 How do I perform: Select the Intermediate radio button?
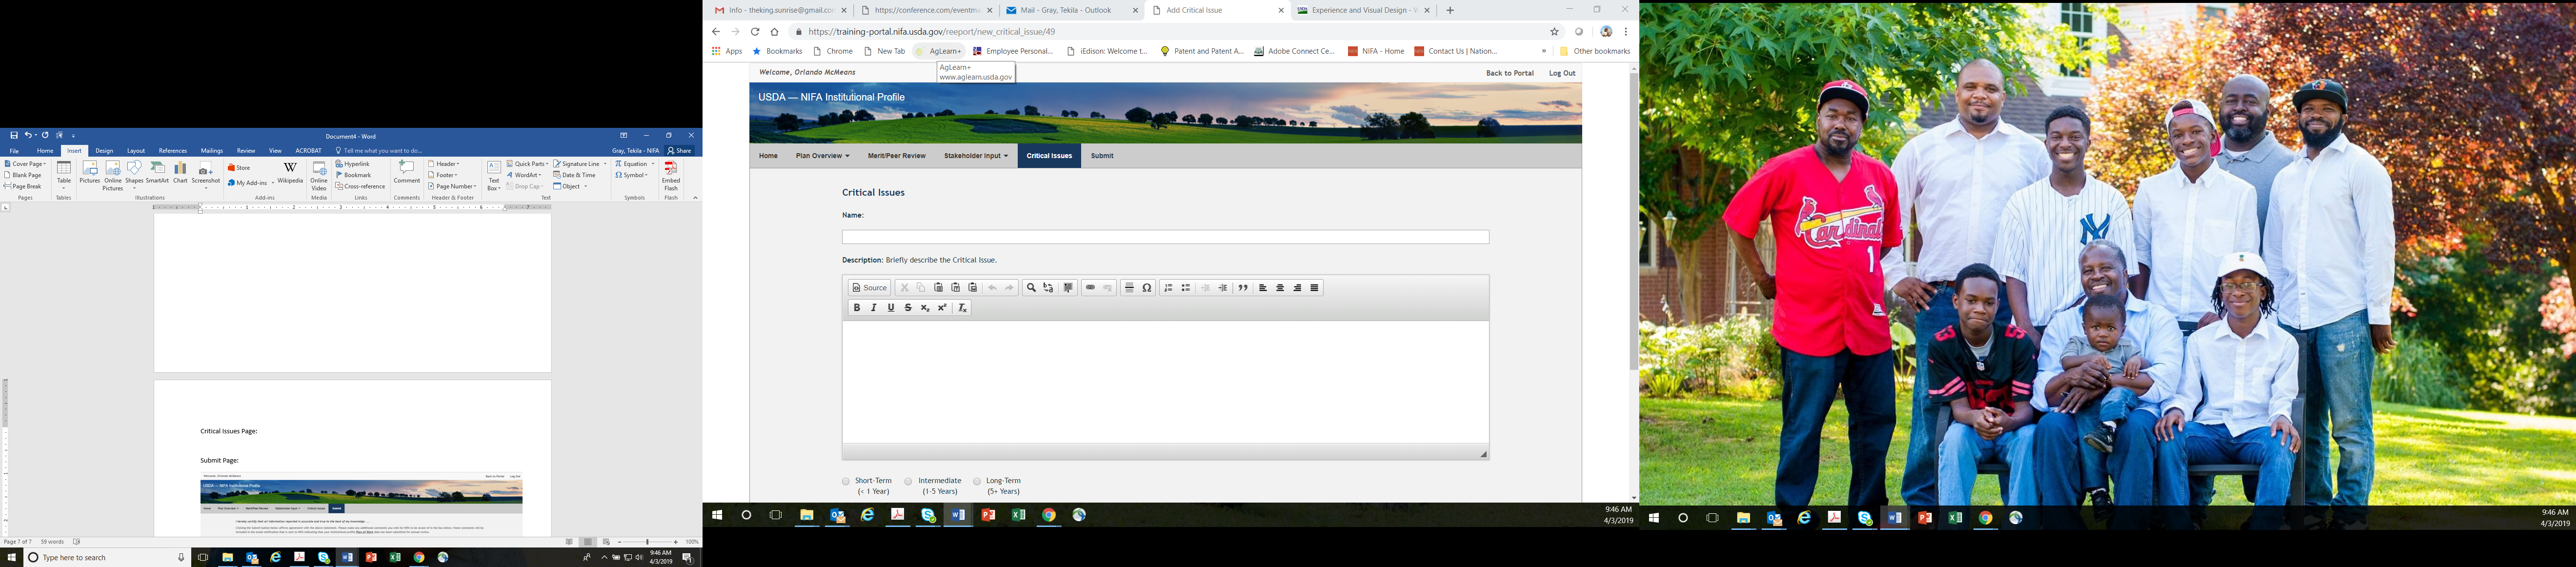tap(908, 481)
